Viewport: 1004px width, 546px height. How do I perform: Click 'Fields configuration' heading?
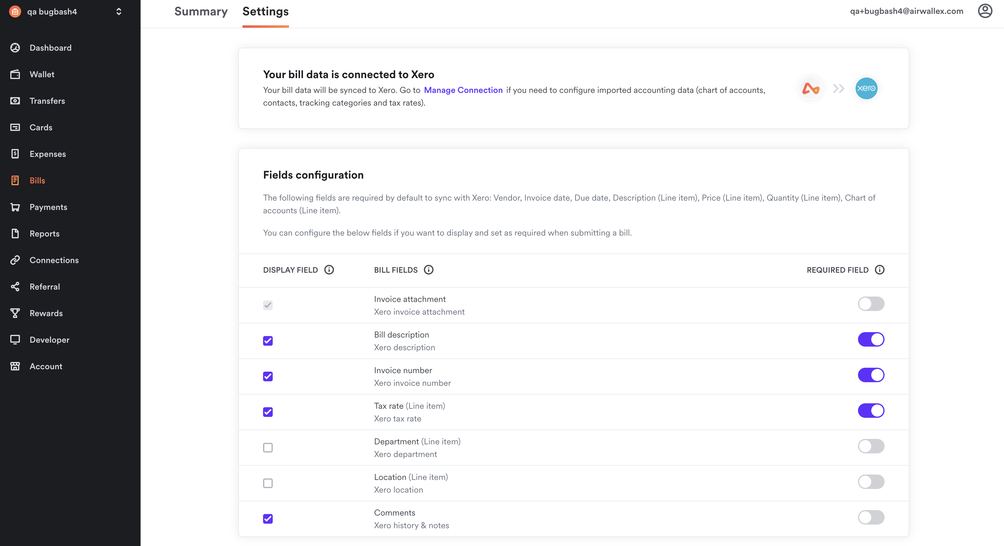click(313, 175)
